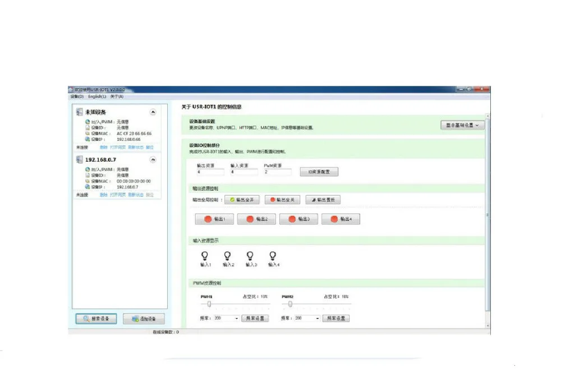Viewport: 561px width, 386px height.
Task: Click the PWM资源 input field
Action: coord(278,172)
